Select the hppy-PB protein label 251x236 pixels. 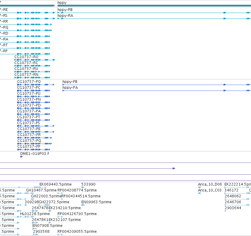point(70,82)
